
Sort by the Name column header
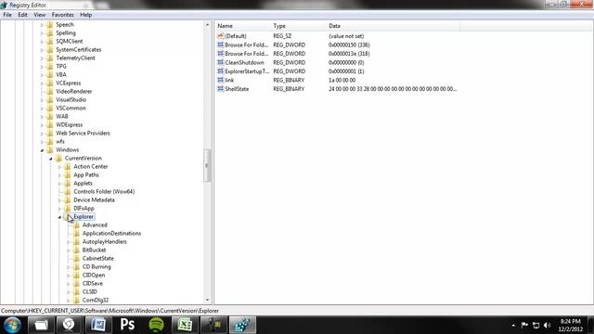[x=242, y=26]
